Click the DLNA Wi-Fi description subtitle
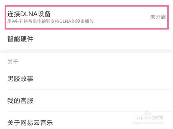 tap(50, 21)
